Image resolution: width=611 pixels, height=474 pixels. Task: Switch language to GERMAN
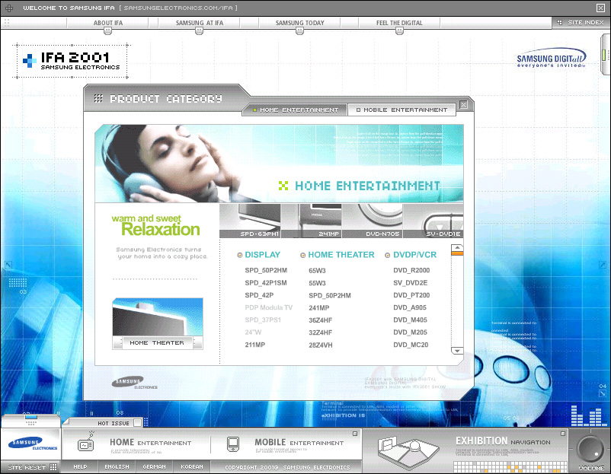(154, 466)
